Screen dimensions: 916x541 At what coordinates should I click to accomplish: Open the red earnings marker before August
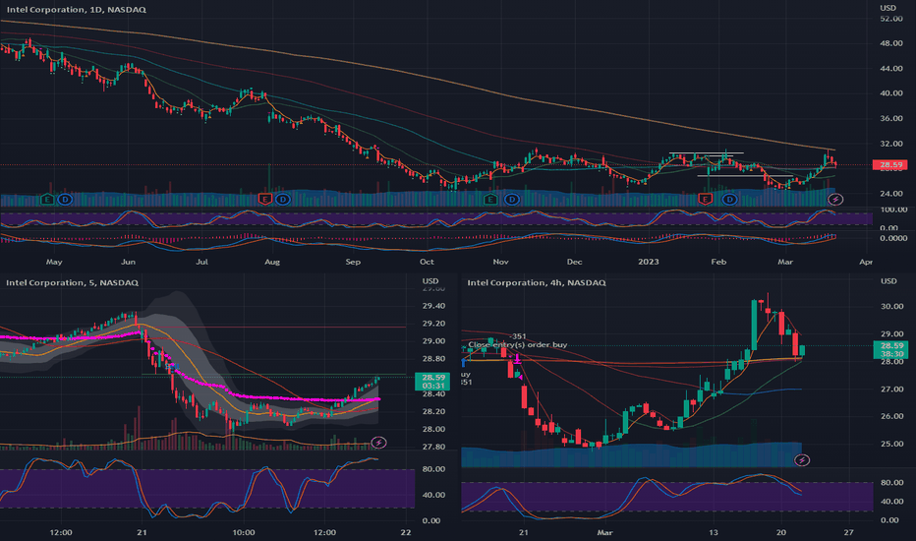coord(264,200)
